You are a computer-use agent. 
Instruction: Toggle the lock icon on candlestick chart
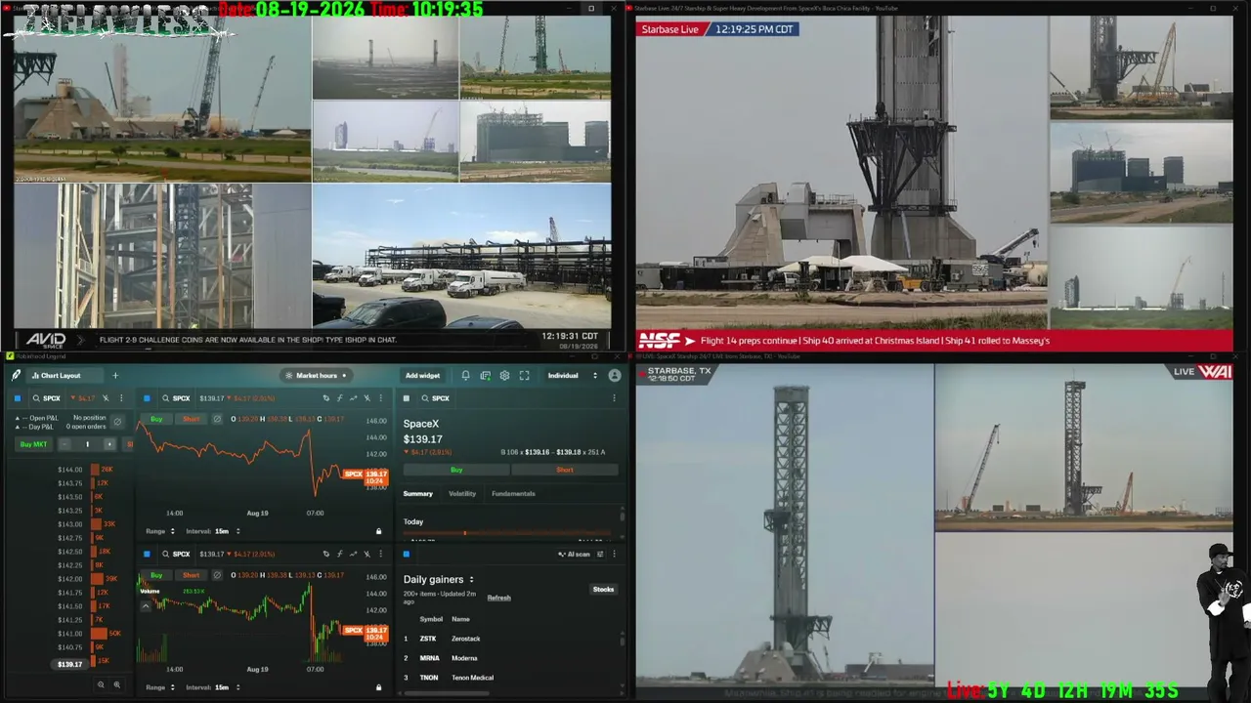coord(379,687)
